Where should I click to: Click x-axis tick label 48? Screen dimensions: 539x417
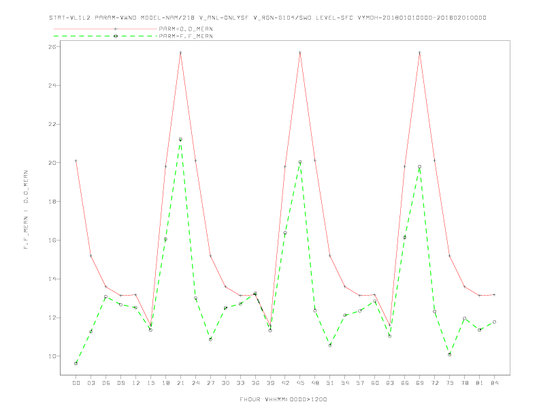[x=315, y=383]
